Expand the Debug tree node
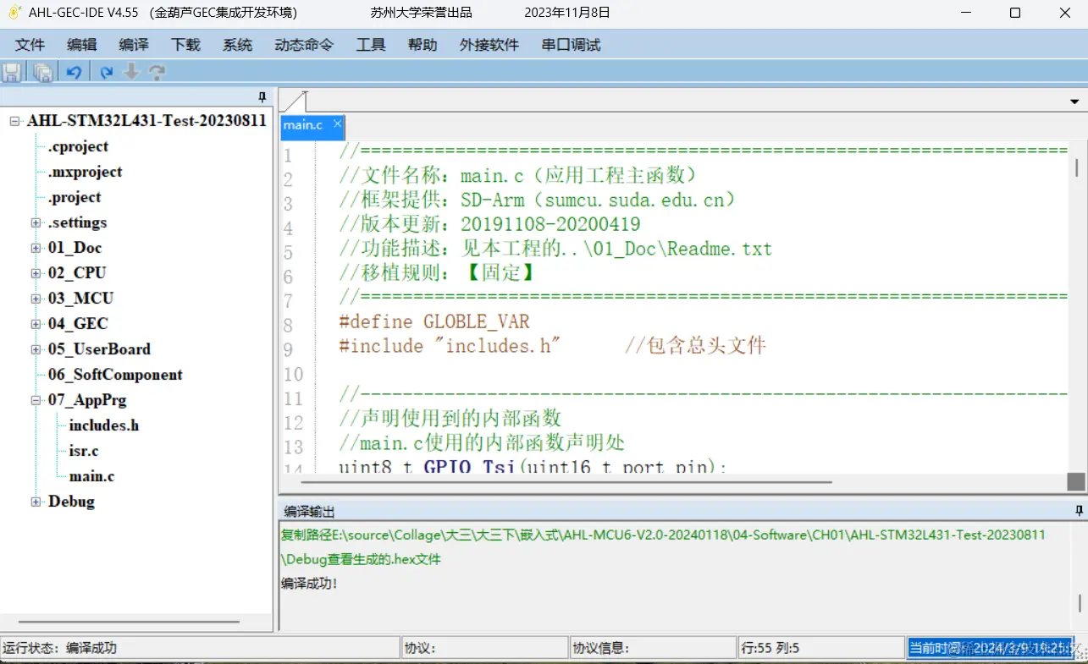 (x=36, y=501)
